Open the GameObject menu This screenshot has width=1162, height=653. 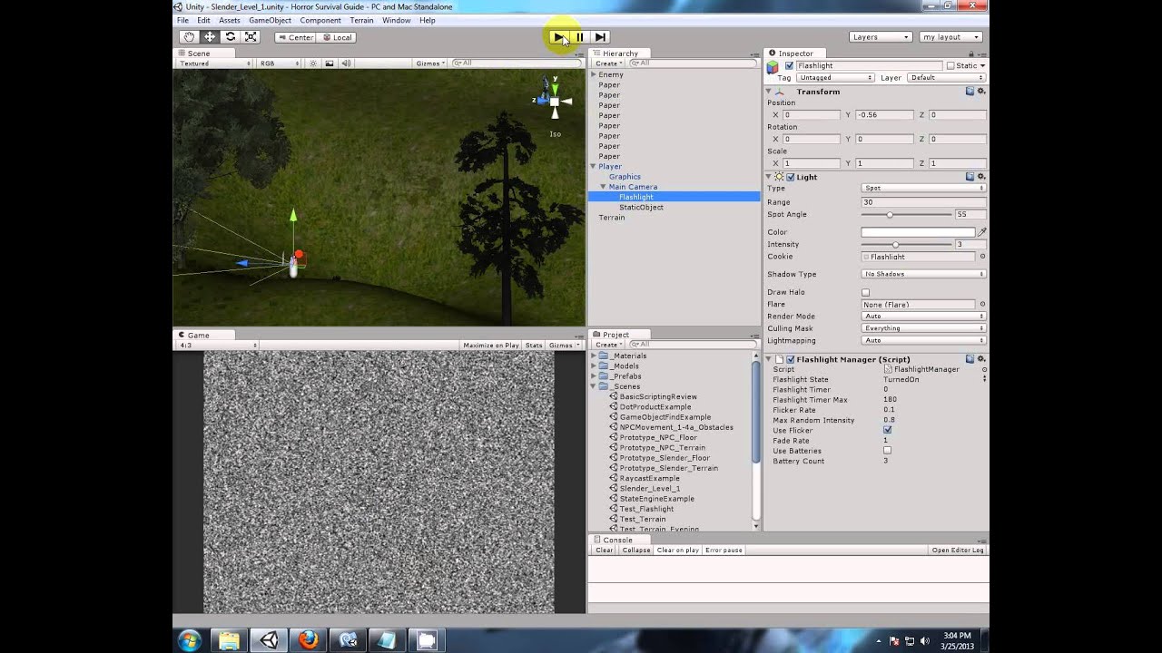tap(270, 20)
